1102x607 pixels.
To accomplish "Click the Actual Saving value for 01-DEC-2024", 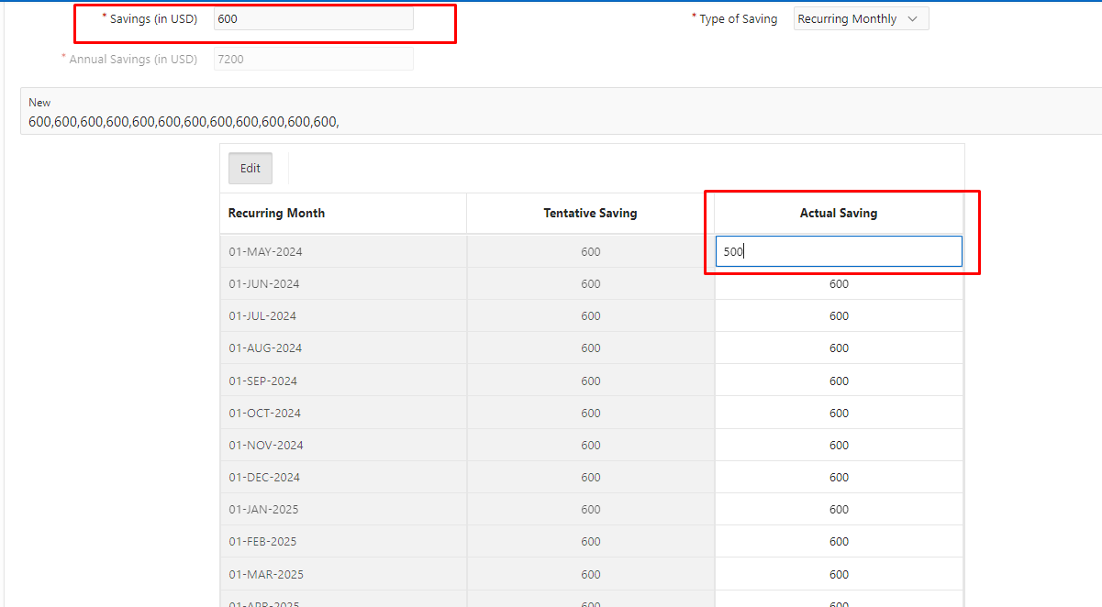I will point(838,477).
